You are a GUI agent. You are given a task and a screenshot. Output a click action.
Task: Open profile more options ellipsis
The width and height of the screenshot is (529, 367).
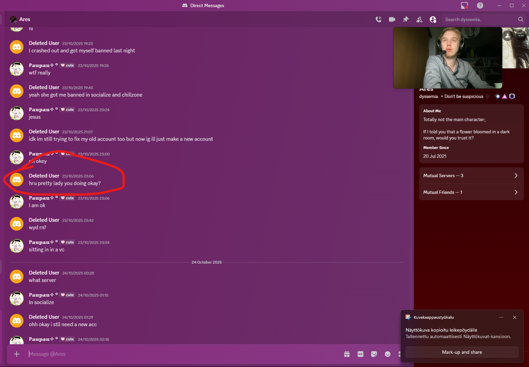521,36
